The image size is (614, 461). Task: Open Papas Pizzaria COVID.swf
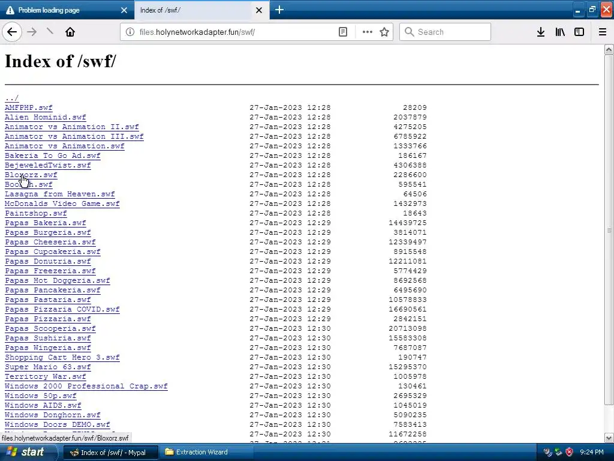point(62,309)
